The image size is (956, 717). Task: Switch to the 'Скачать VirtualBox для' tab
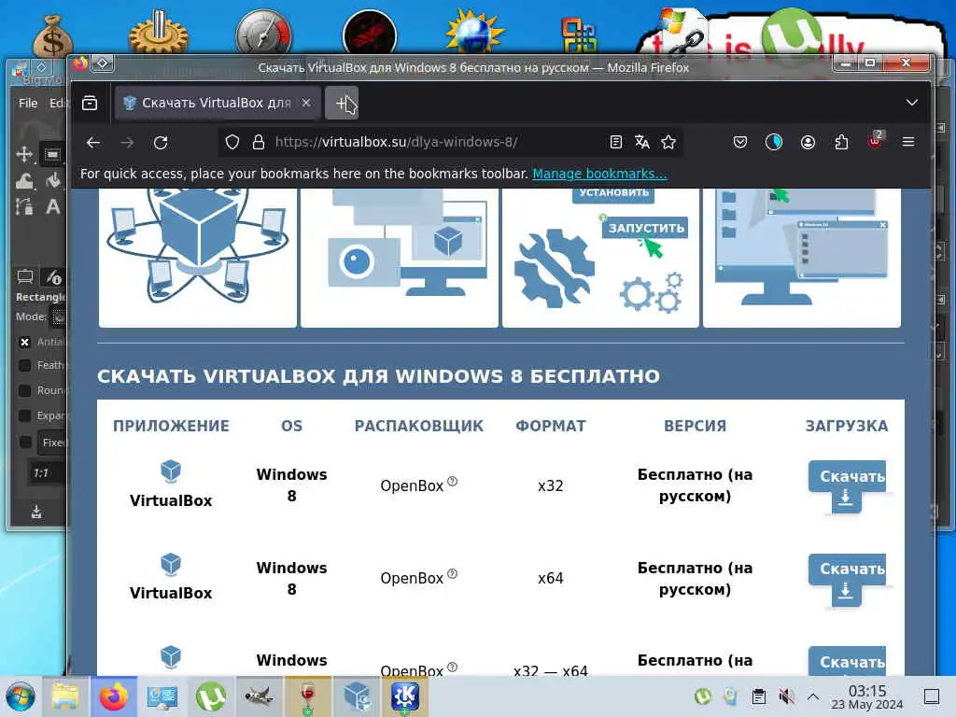[x=217, y=103]
